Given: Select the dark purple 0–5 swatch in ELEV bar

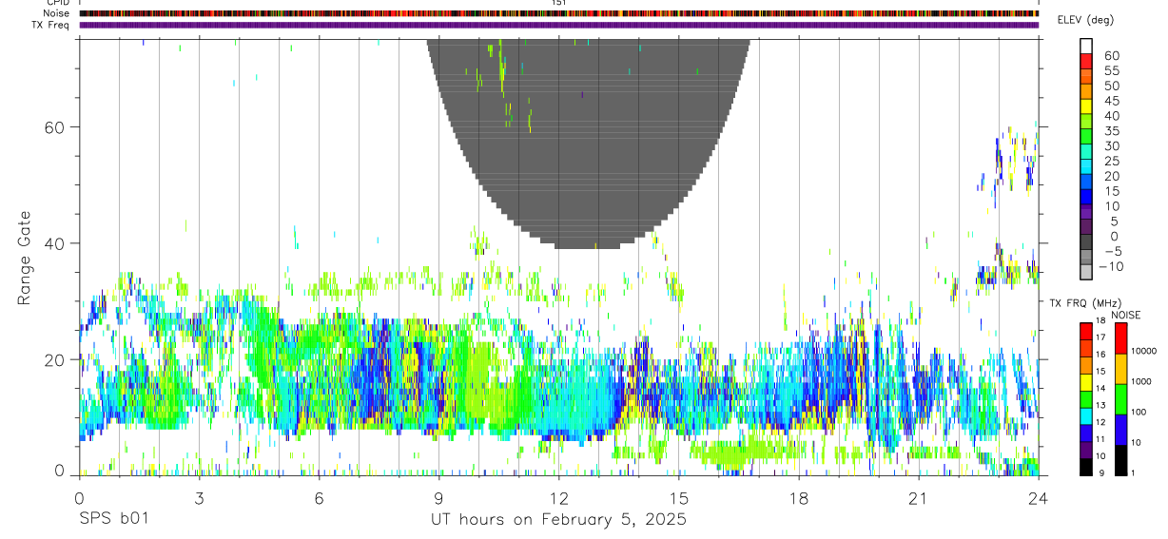Looking at the screenshot, I should [1086, 227].
